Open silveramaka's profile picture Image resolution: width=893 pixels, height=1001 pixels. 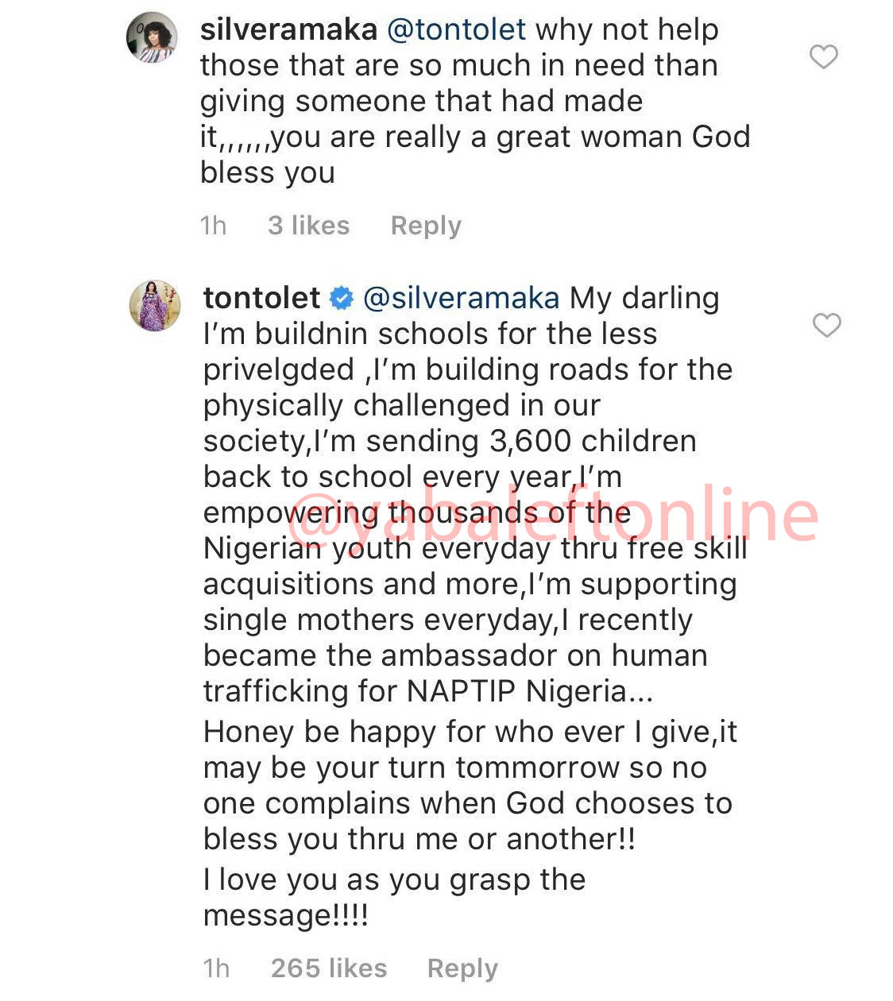point(152,37)
